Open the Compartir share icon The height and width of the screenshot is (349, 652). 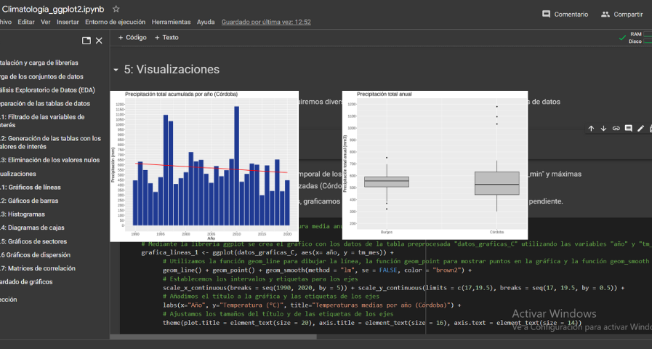click(x=605, y=14)
